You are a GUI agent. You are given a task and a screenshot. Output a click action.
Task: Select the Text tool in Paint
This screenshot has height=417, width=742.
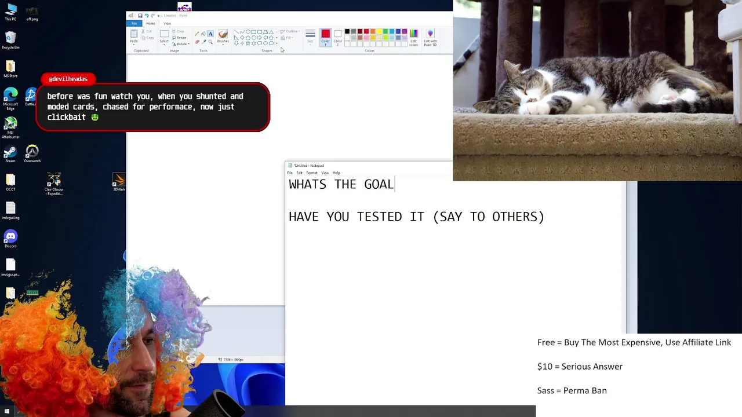point(210,34)
